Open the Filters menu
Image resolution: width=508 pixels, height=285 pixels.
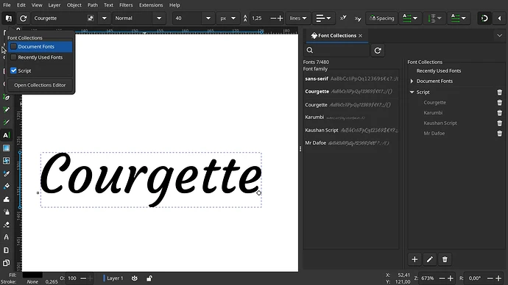pos(126,5)
